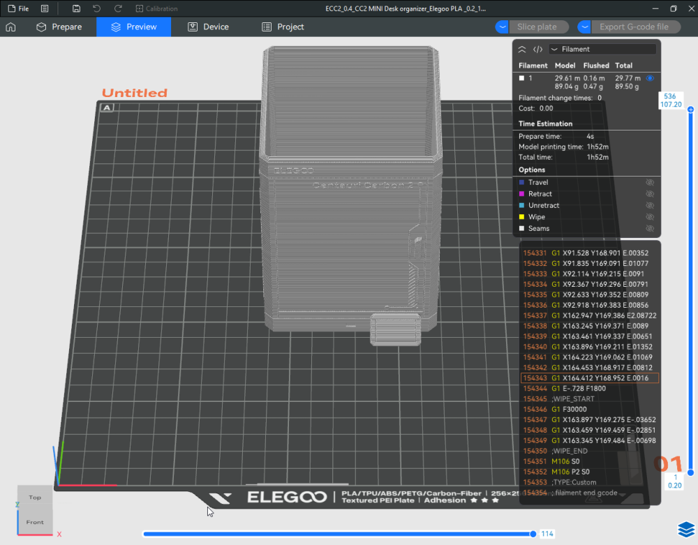The width and height of the screenshot is (698, 545).
Task: Click the top handle of layer slider
Action: point(690,110)
